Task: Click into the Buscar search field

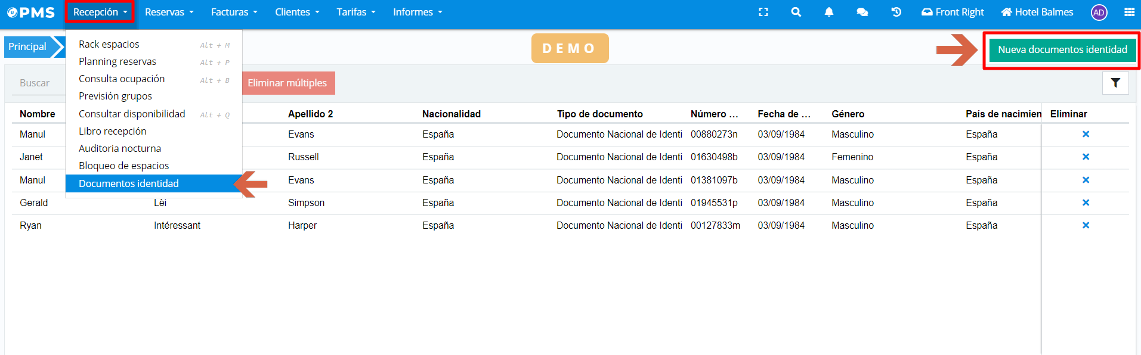Action: [36, 83]
